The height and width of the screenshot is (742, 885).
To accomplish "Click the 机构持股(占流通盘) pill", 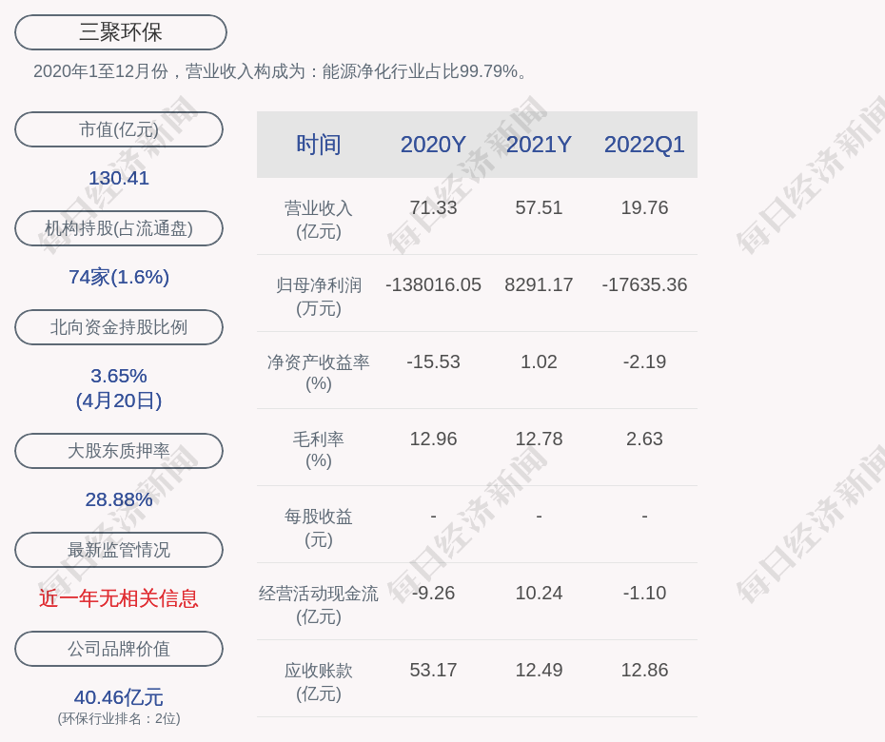I will 119,228.
